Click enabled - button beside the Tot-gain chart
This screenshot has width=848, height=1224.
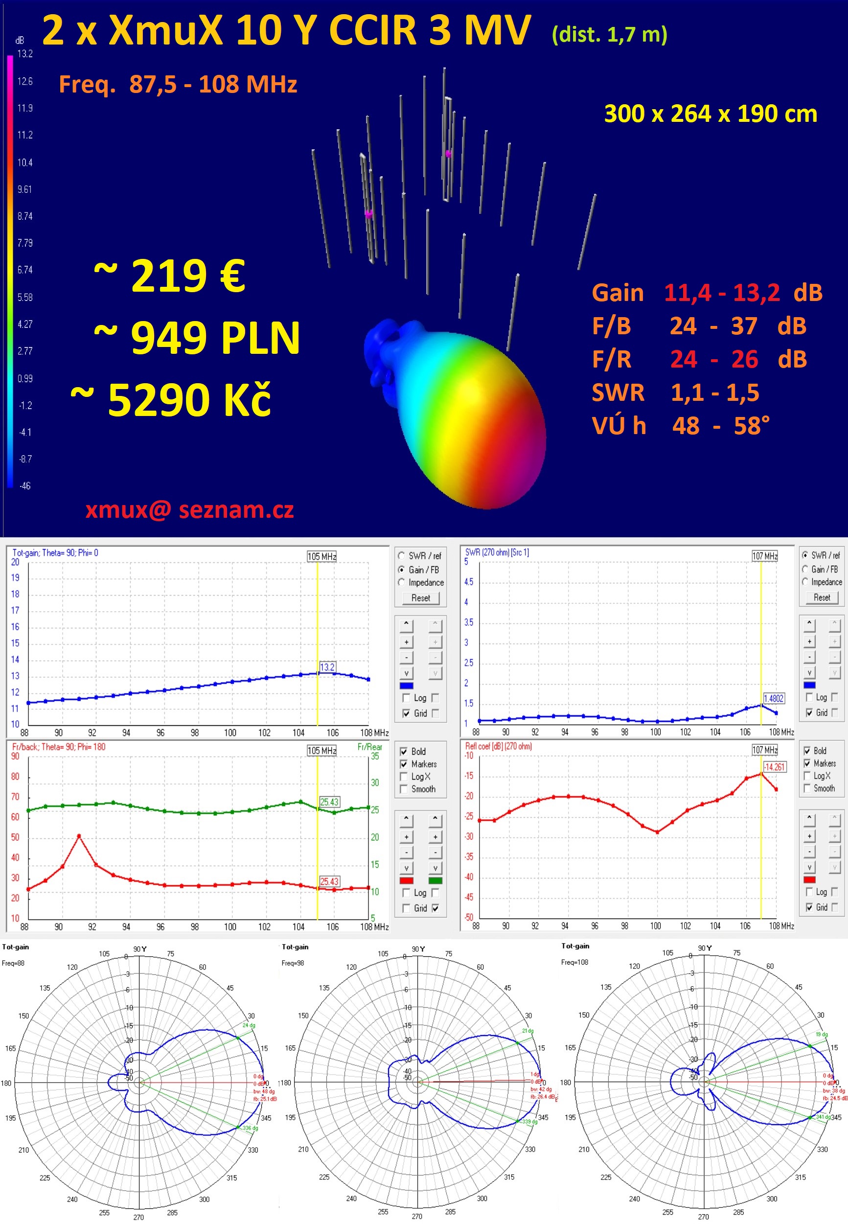pyautogui.click(x=407, y=658)
